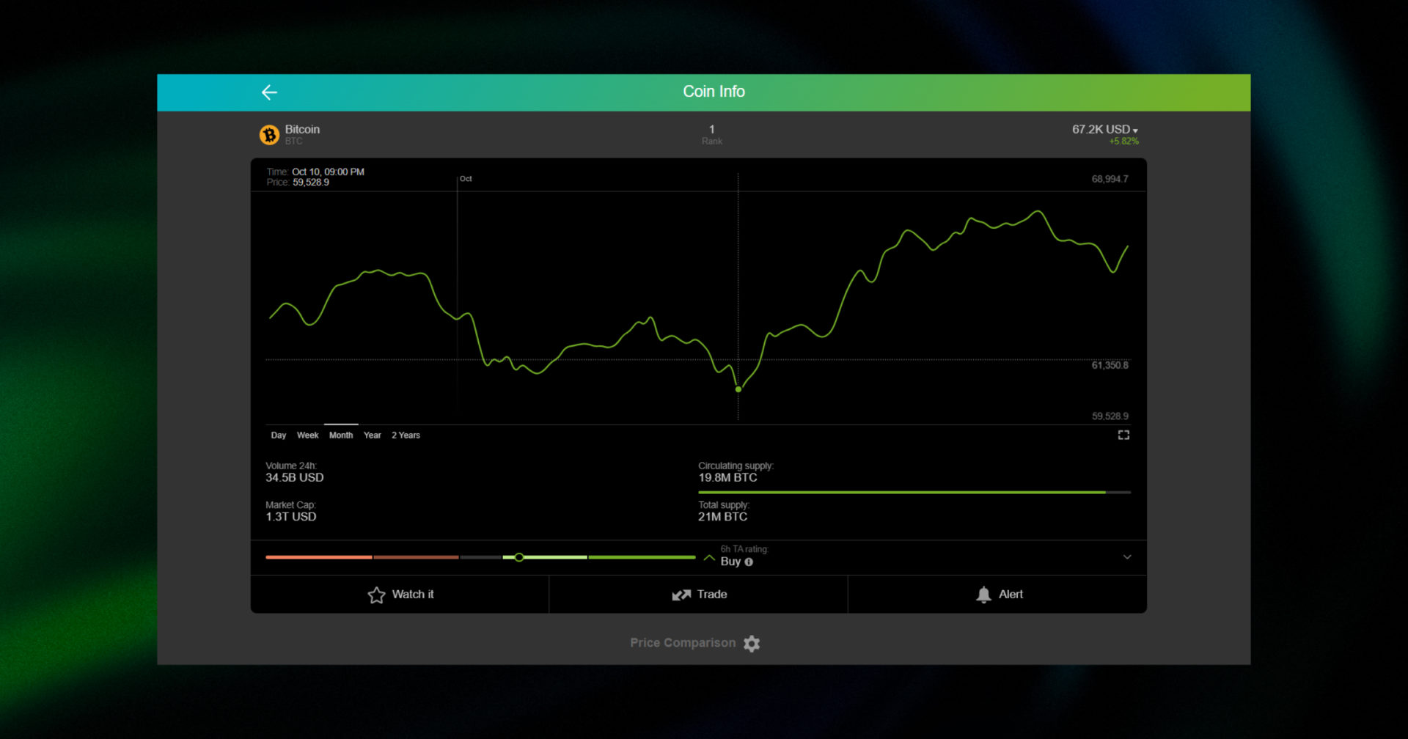Set up an Alert for Bitcoin
Viewport: 1408px width, 739px height.
[x=999, y=595]
